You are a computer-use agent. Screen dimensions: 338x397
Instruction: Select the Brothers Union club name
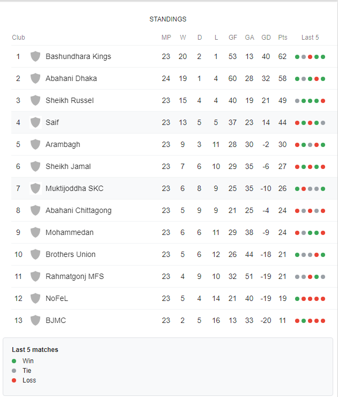click(x=70, y=254)
